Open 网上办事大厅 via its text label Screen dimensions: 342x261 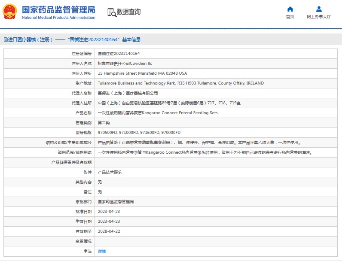pos(319,17)
